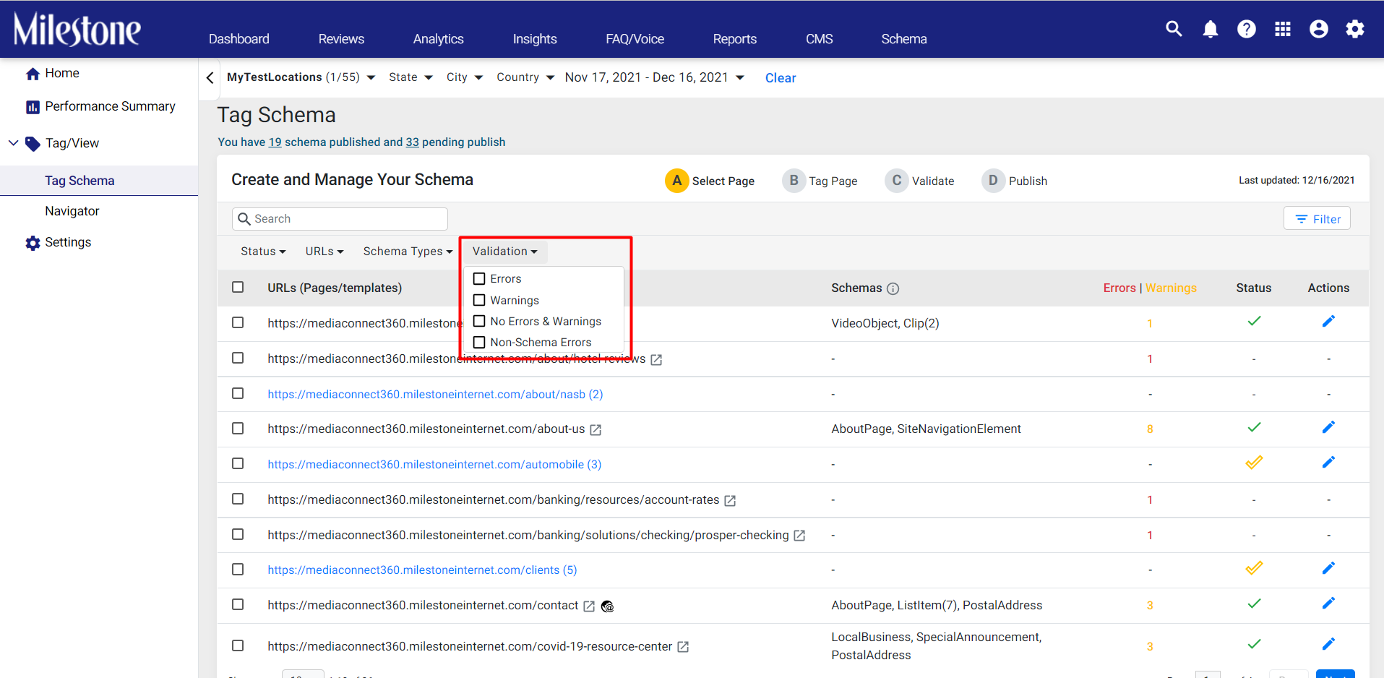This screenshot has width=1384, height=678.
Task: Open the Schema Types filter dropdown
Action: [x=408, y=252]
